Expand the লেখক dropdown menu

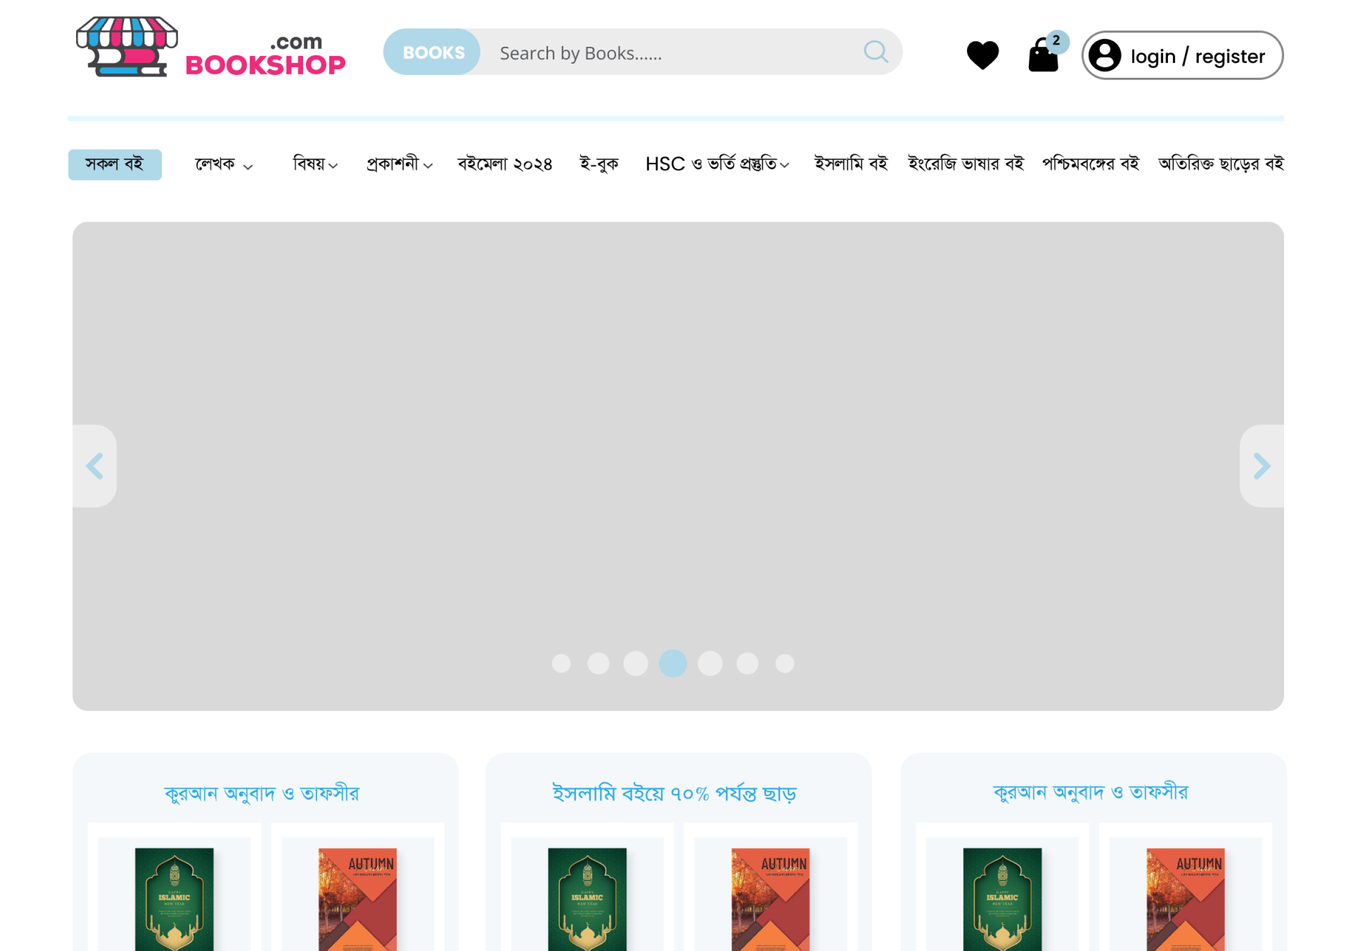224,164
